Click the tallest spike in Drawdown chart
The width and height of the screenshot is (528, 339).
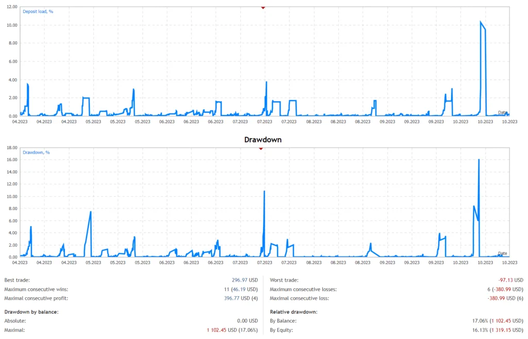[x=479, y=160]
